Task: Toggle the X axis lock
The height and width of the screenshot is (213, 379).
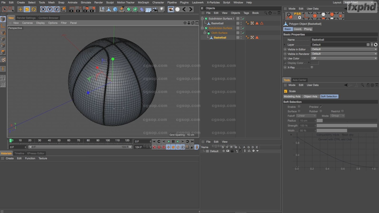Action: coord(43,9)
